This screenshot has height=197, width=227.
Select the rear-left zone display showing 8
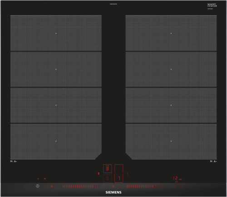pyautogui.click(x=108, y=168)
